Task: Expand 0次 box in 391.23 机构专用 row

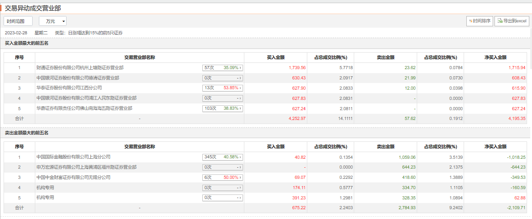Action: click(x=222, y=198)
